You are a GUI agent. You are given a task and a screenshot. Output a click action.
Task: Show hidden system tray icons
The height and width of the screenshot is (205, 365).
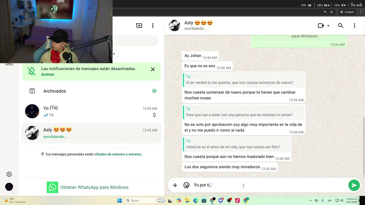point(310,200)
